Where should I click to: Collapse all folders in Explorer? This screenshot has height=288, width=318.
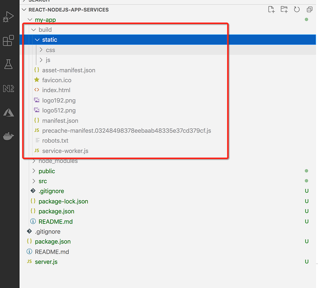click(x=310, y=10)
